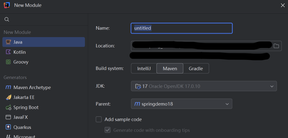
Task: Click the 'Spring Boot' label text
Action: (26, 107)
